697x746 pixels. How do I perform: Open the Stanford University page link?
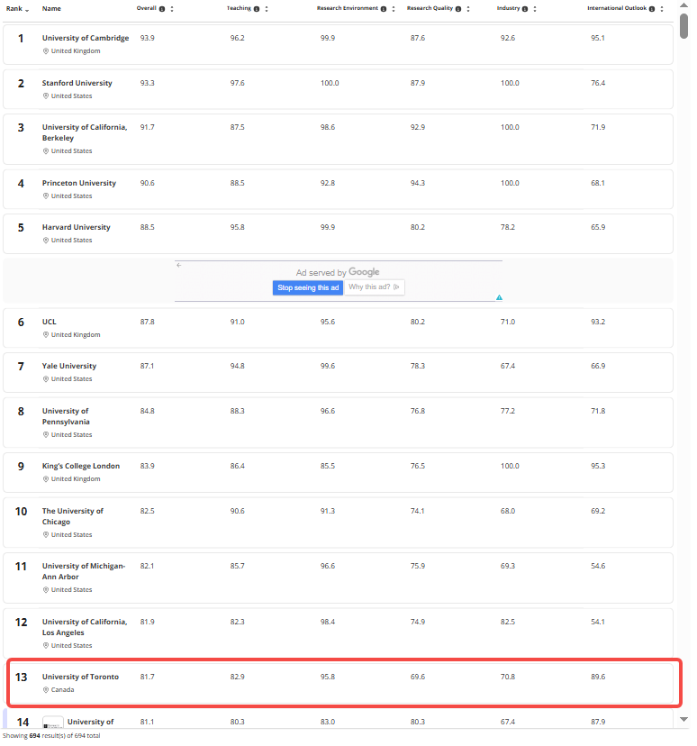tap(77, 83)
